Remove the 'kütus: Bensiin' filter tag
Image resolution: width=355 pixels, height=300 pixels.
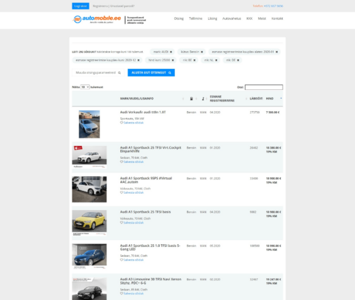201,52
